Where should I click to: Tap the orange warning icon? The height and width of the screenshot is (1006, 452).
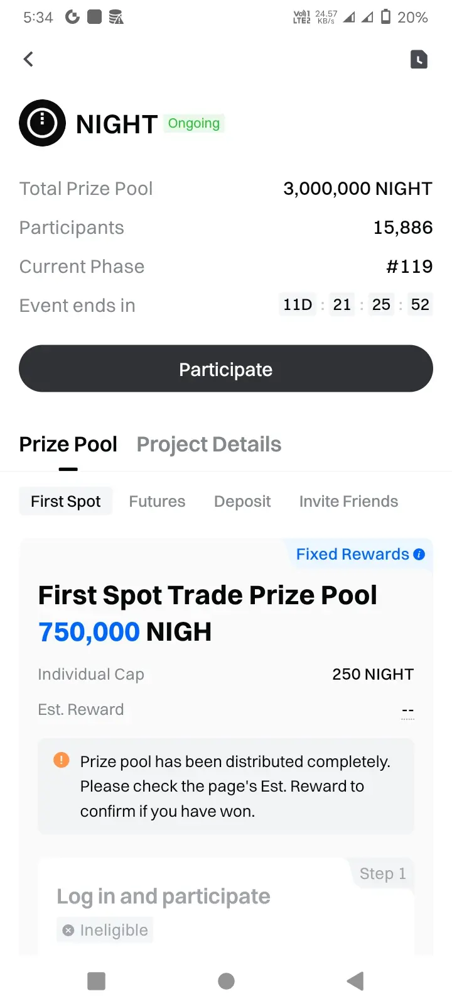click(62, 760)
